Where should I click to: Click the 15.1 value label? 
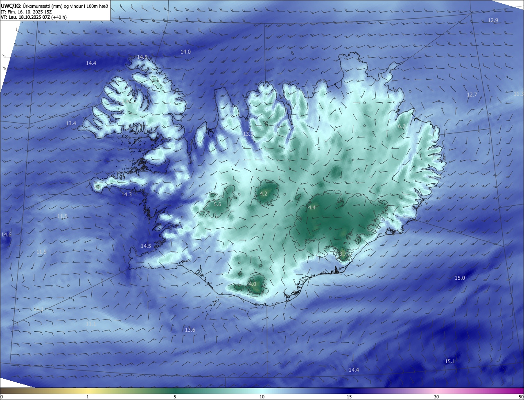[449, 362]
